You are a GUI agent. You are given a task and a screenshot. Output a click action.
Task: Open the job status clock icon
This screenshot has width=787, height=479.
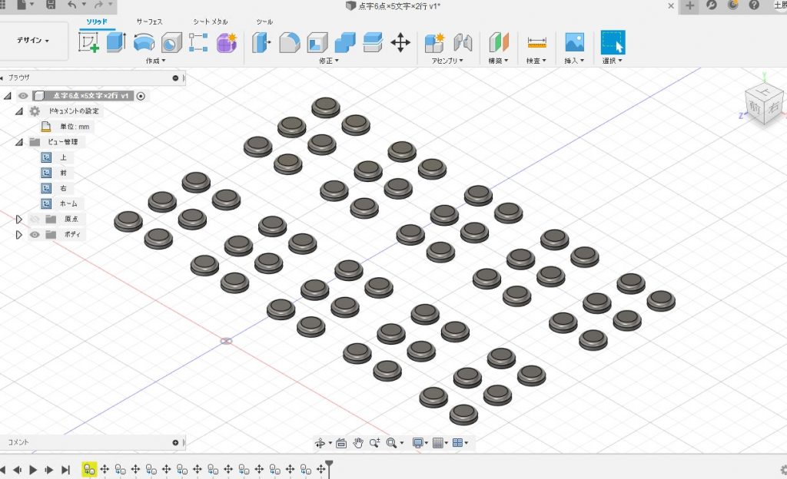tap(732, 5)
